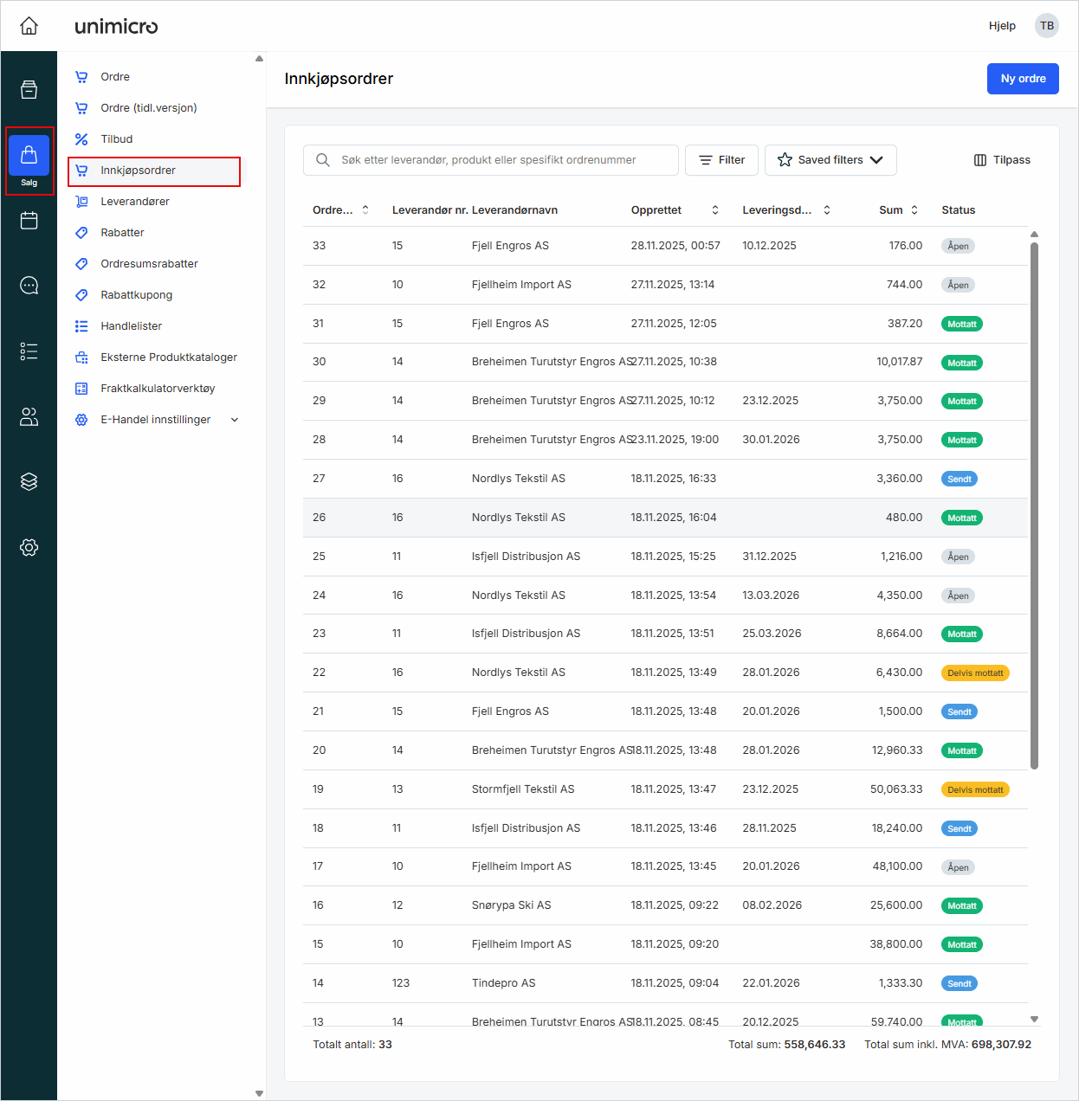This screenshot has width=1079, height=1101.
Task: Click the TB user avatar
Action: pyautogui.click(x=1047, y=26)
